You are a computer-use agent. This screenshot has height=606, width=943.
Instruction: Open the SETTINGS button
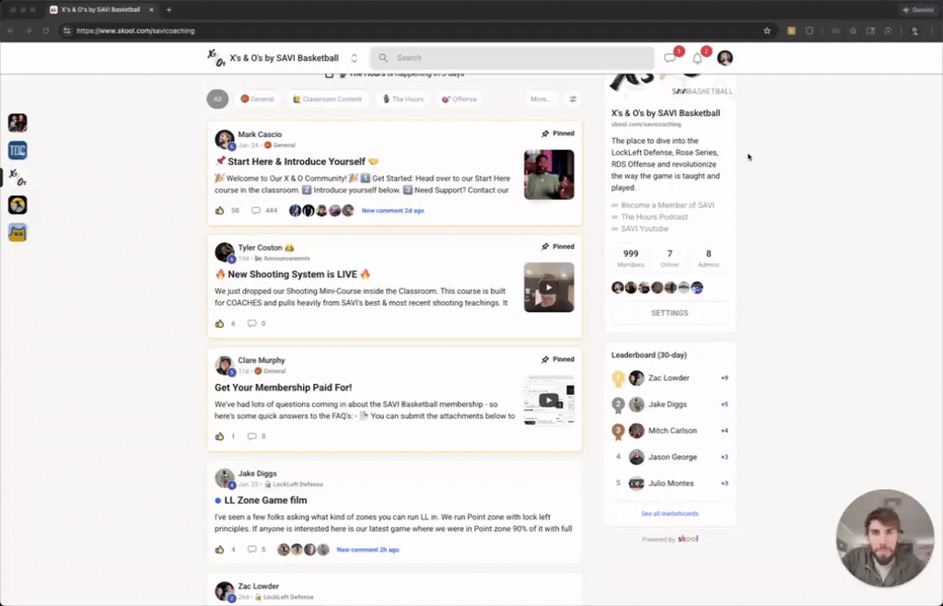(x=669, y=313)
